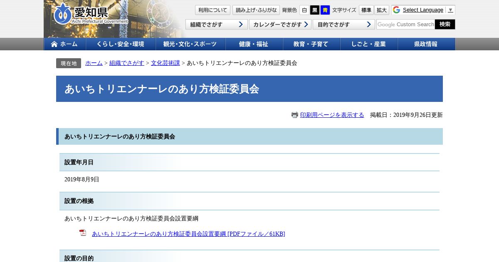Expand カレンダーでさがす search menu
Screen dimensions: 499x262
click(280, 25)
